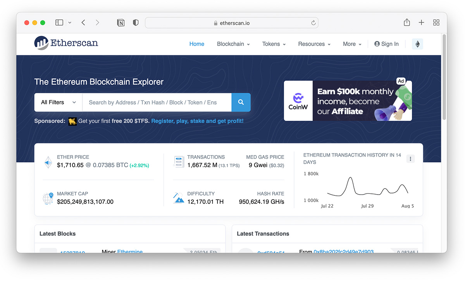Open the transaction history chart options menu

click(410, 159)
